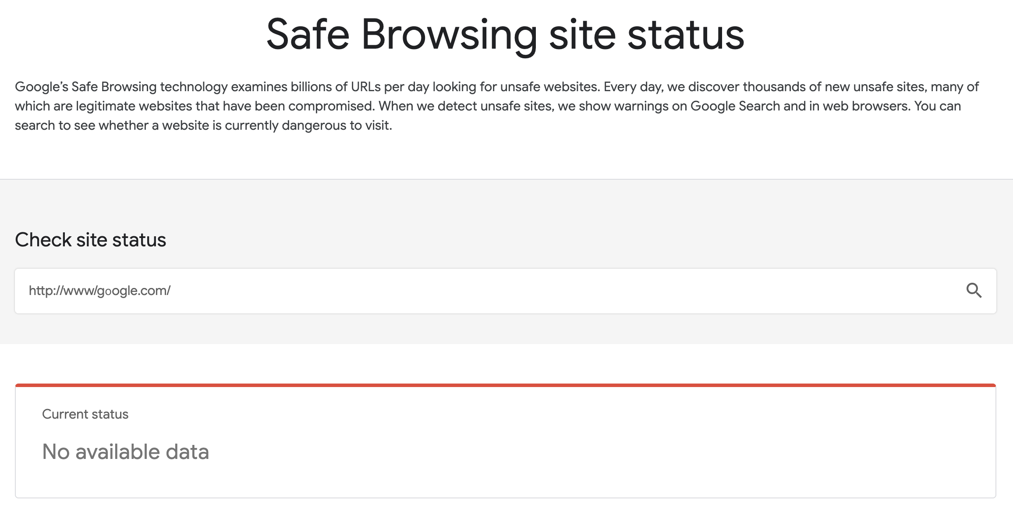1013x526 pixels.
Task: Click the "Safe Browsing site status" title
Action: click(x=505, y=35)
